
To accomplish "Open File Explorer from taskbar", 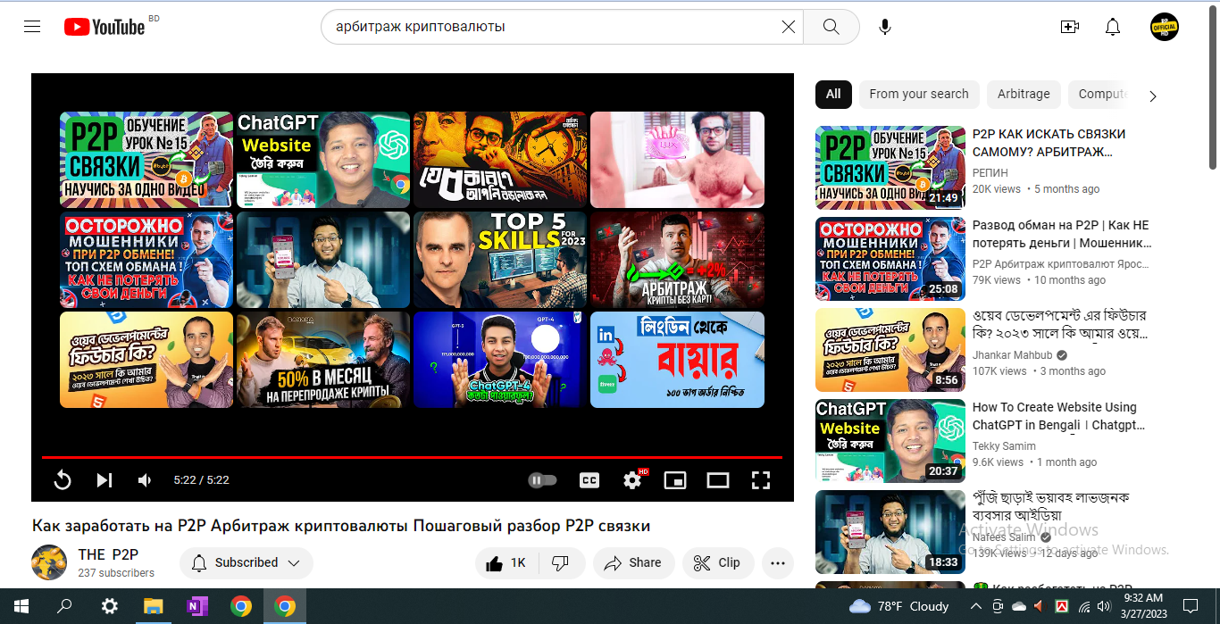I will coord(153,607).
